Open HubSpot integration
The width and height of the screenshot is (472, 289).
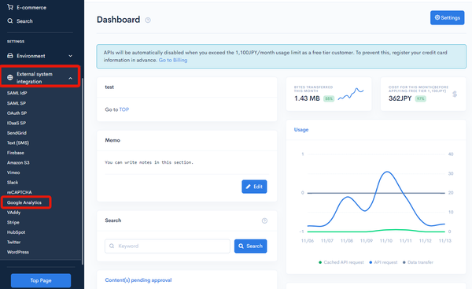[x=17, y=232]
